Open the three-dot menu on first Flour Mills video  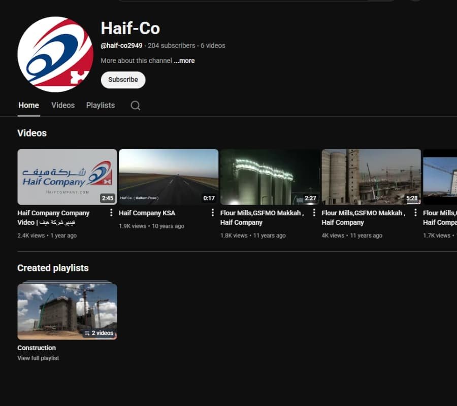313,213
